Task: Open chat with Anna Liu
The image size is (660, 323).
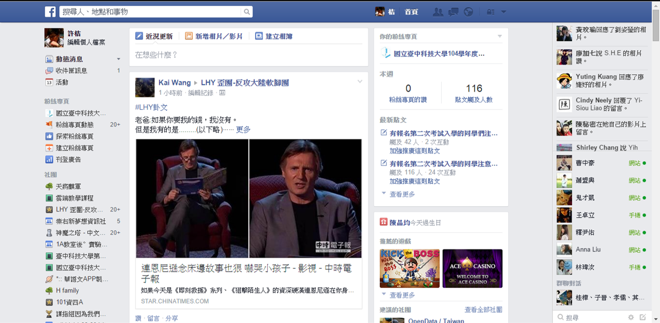Action: click(601, 250)
